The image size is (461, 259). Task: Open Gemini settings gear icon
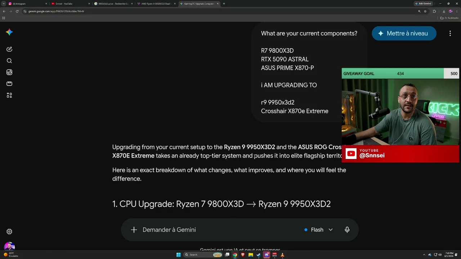pyautogui.click(x=9, y=232)
